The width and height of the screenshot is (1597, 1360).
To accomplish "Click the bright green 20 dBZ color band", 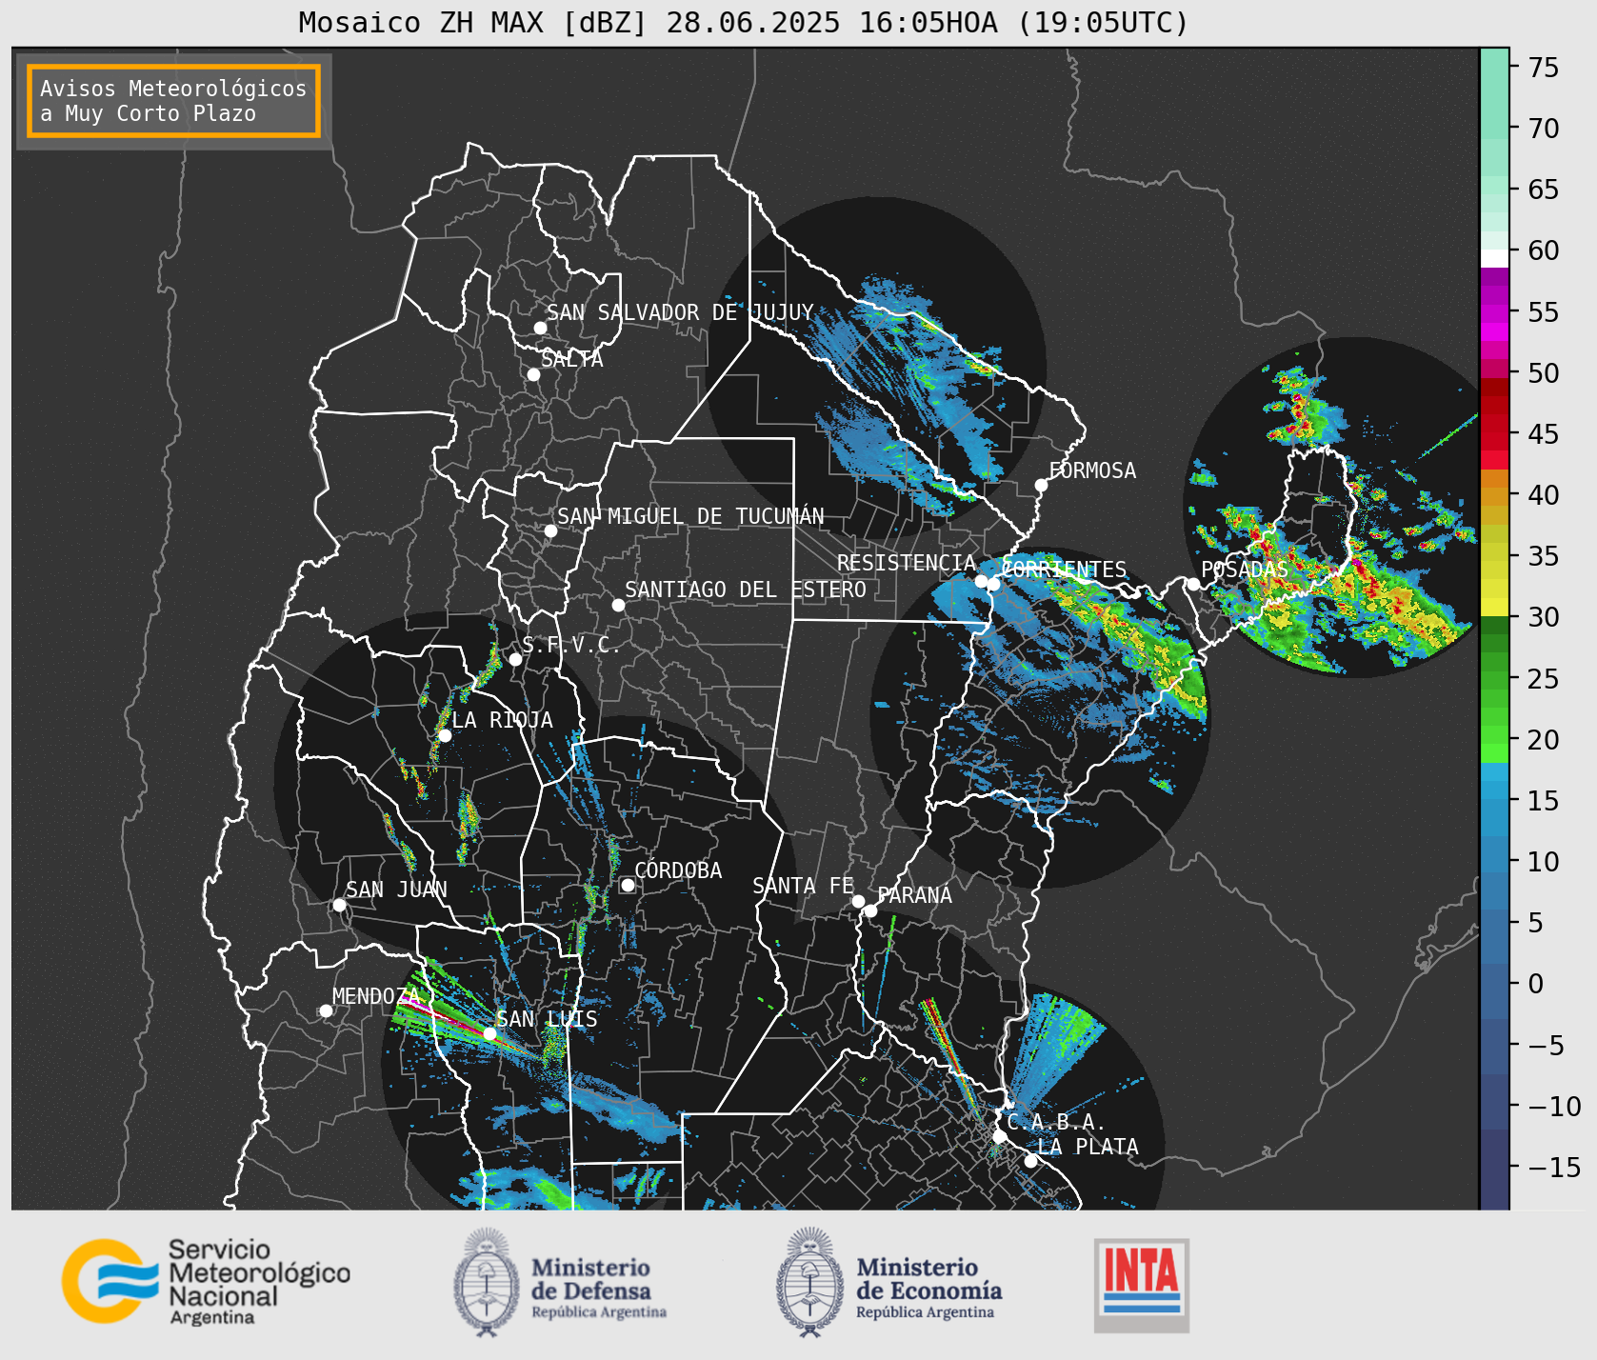I will [1494, 752].
